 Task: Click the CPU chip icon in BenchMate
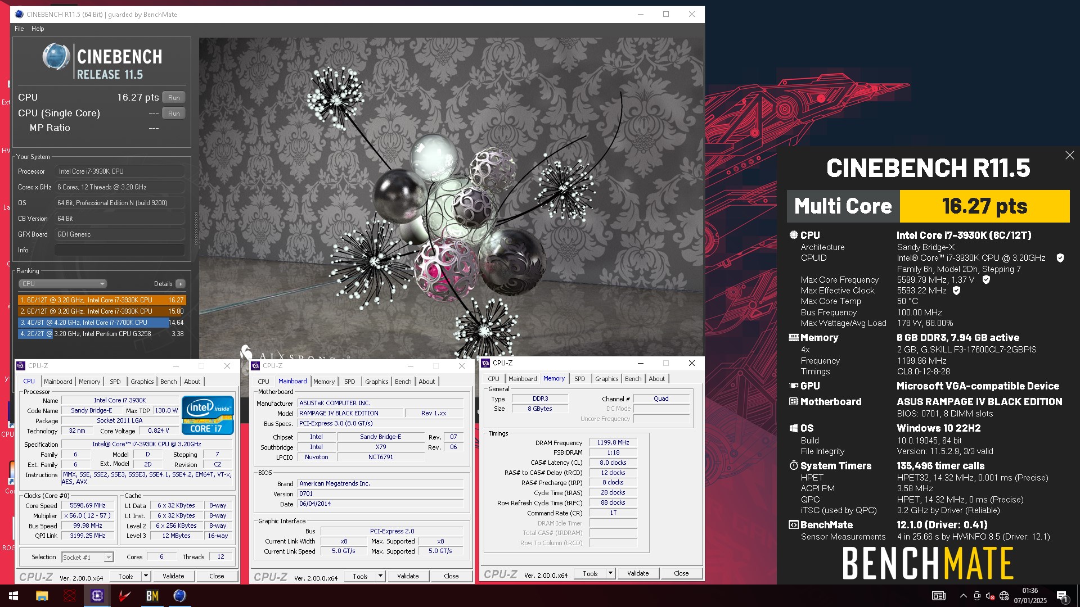[x=794, y=235]
